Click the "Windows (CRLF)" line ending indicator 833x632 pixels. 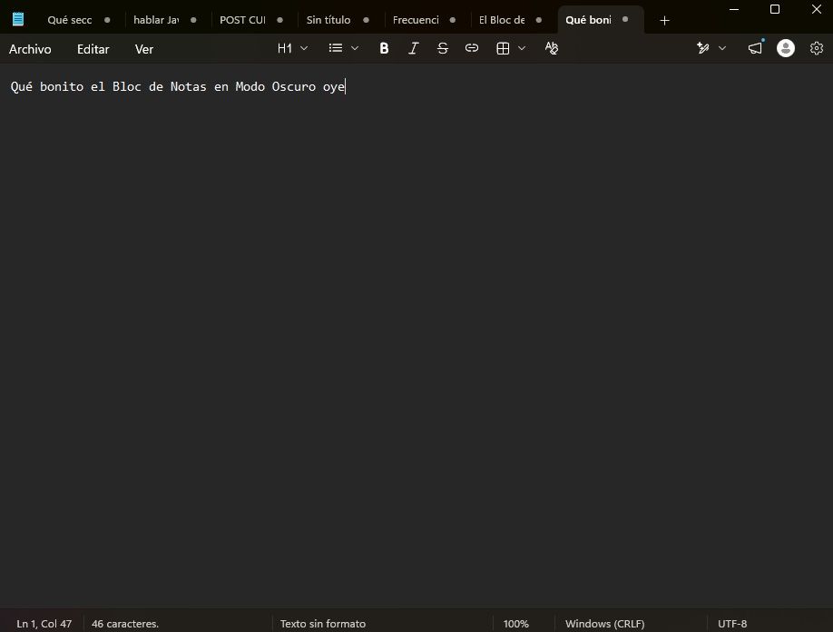click(x=604, y=624)
